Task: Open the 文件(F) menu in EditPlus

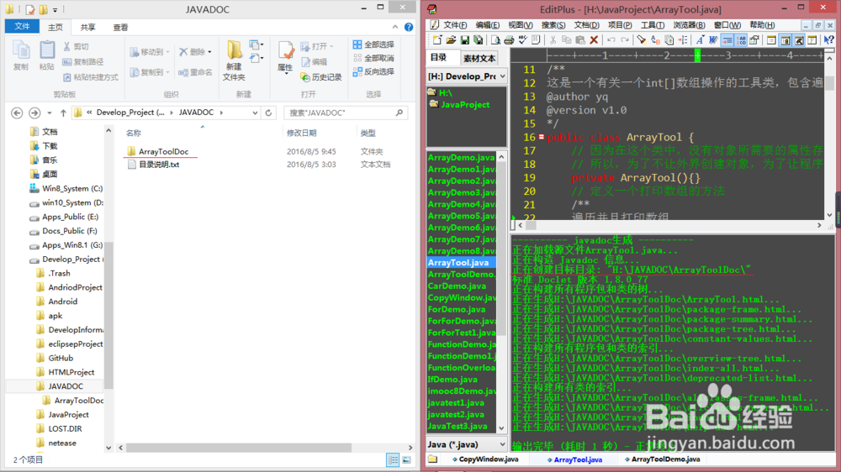Action: pyautogui.click(x=455, y=25)
